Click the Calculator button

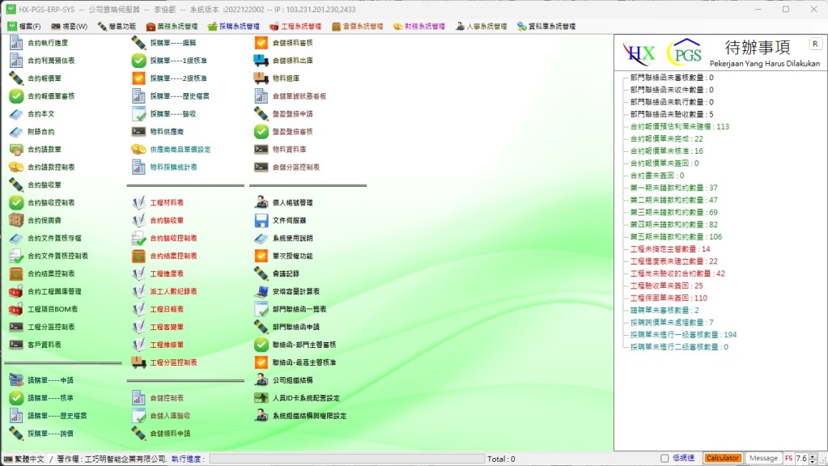722,459
